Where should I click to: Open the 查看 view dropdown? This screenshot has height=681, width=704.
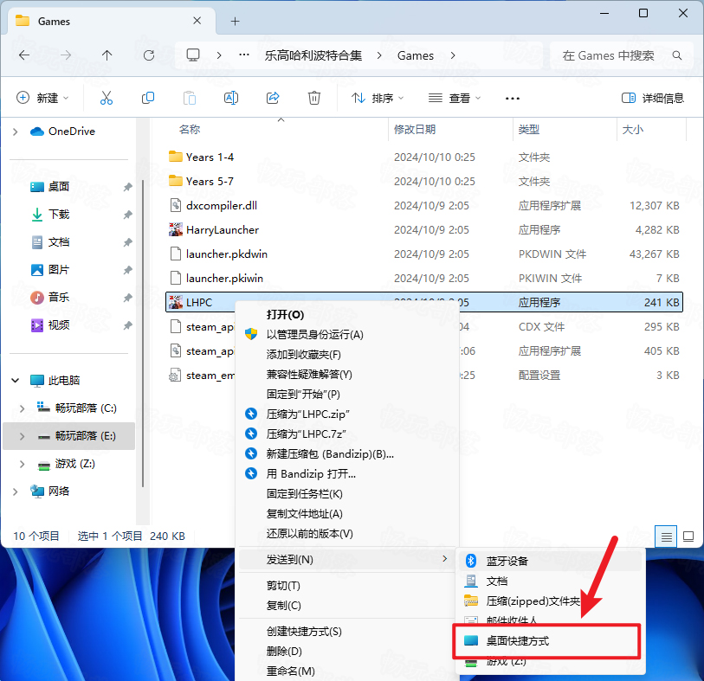pos(455,98)
